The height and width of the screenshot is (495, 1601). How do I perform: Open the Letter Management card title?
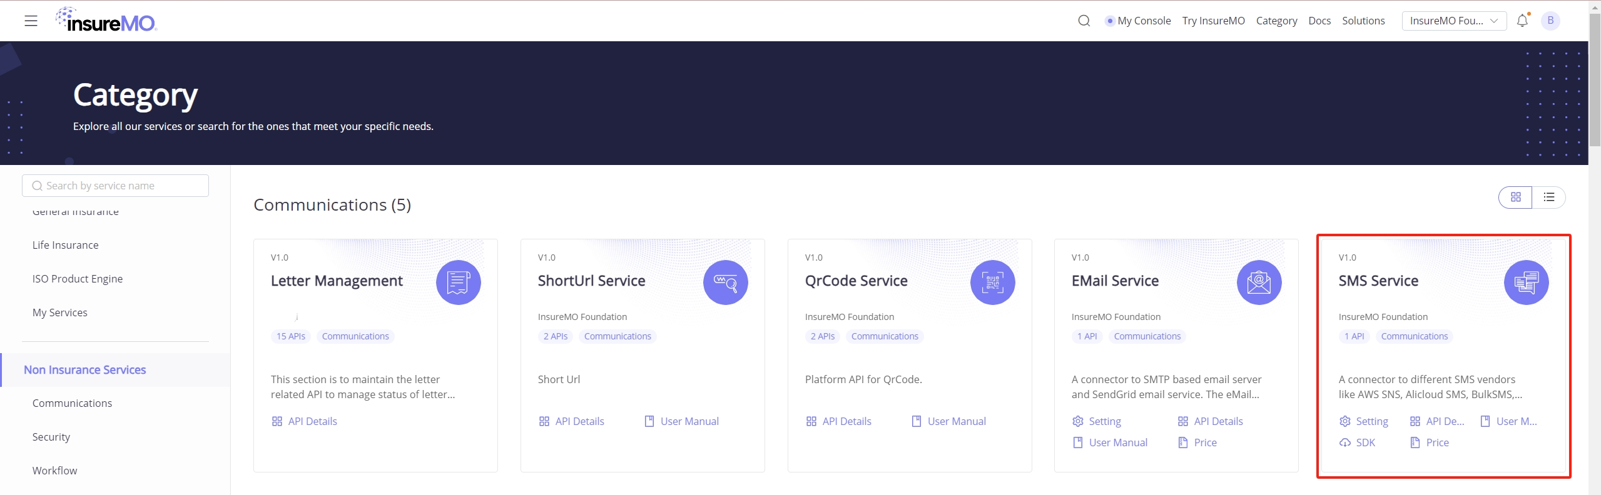337,281
